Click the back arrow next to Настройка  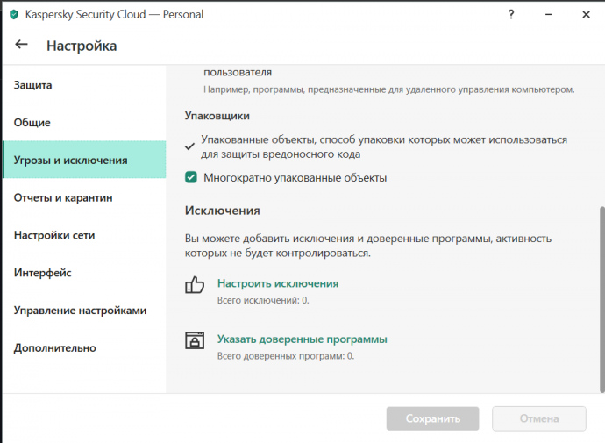tap(22, 45)
